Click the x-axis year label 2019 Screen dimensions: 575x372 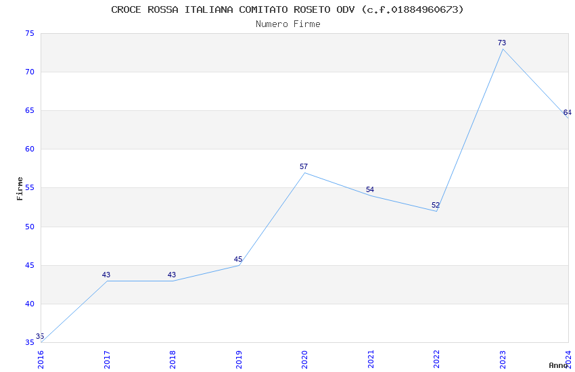tap(239, 359)
